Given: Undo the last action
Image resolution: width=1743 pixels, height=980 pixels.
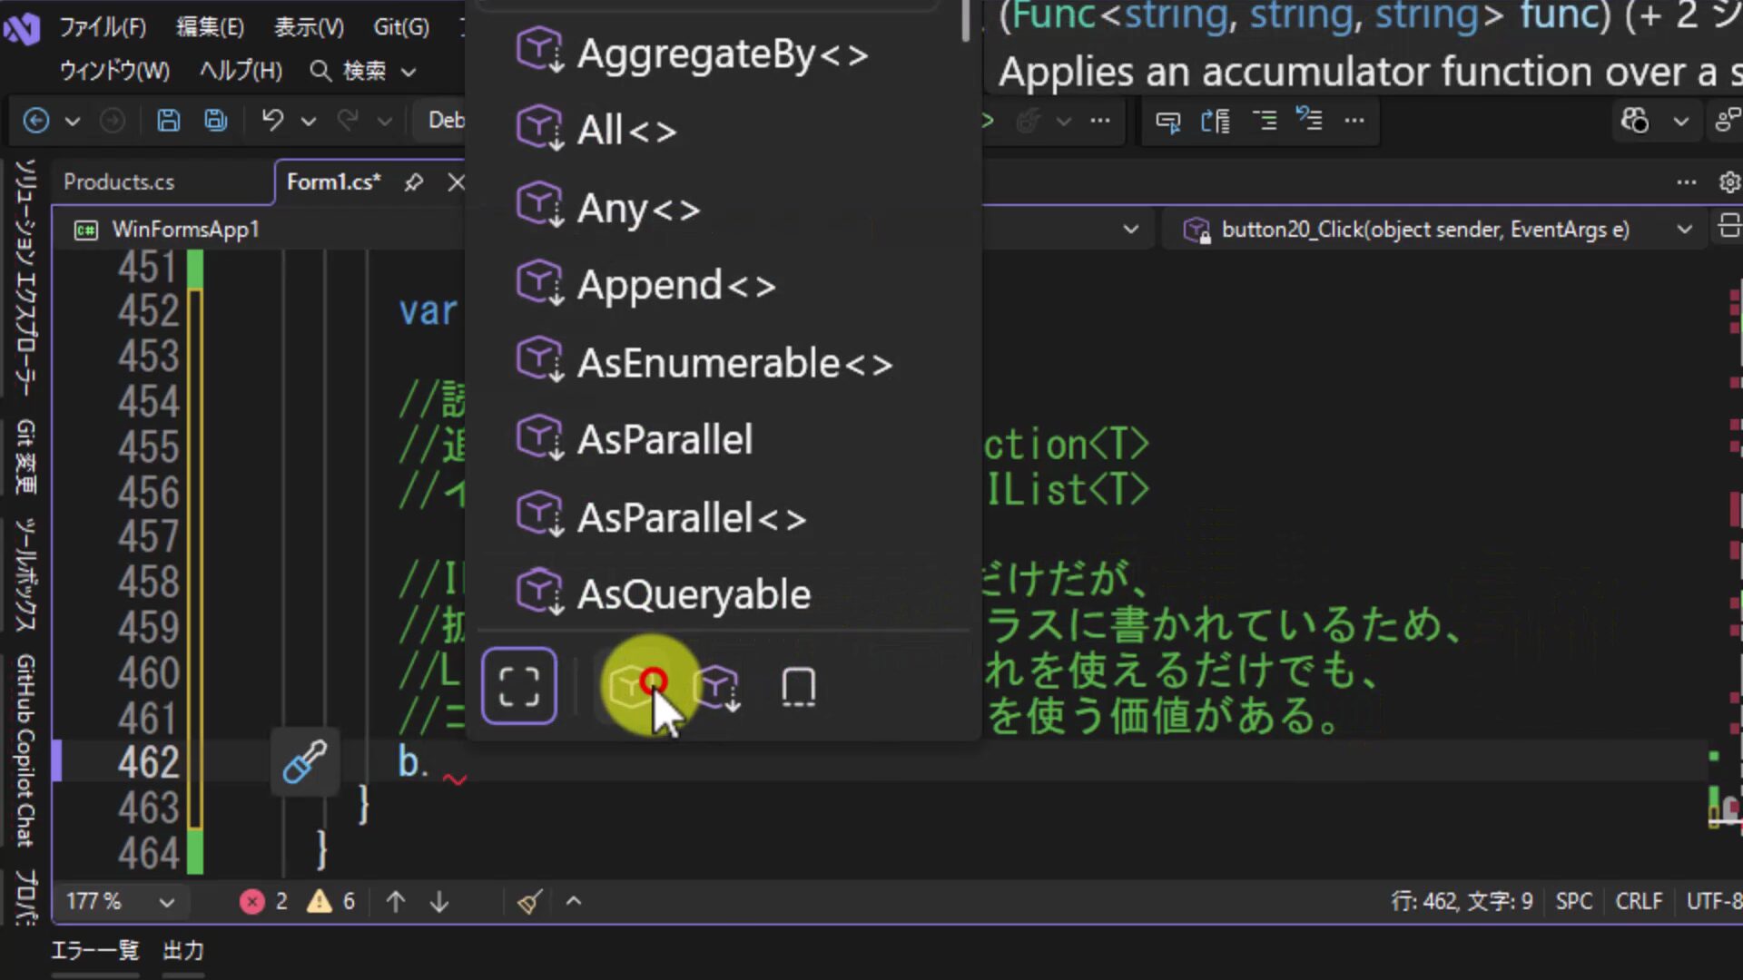Looking at the screenshot, I should pos(272,121).
